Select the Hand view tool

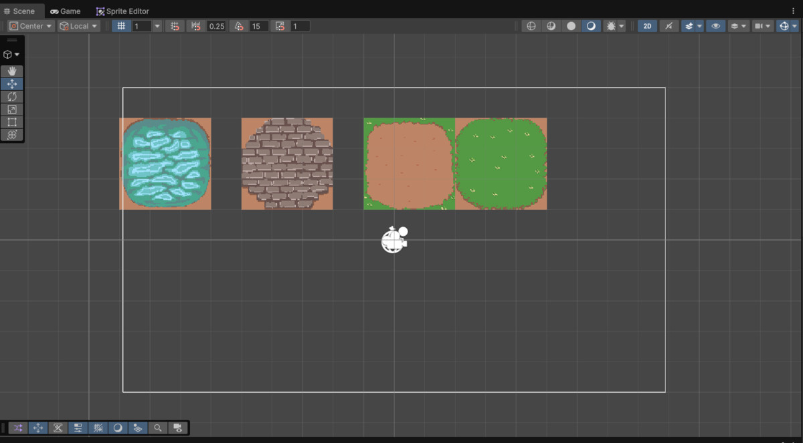pos(12,71)
